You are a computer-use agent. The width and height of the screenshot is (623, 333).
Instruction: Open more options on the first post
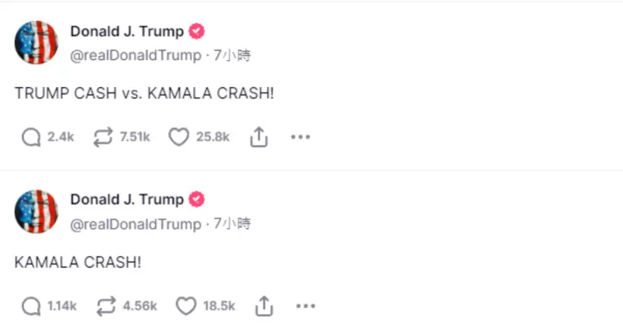tap(301, 137)
